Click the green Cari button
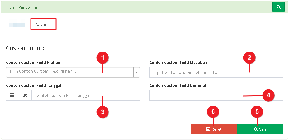 260,129
